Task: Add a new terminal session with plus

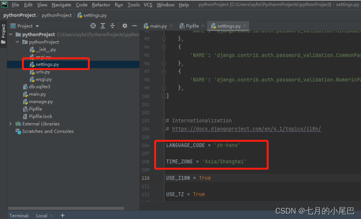Action: (63, 215)
